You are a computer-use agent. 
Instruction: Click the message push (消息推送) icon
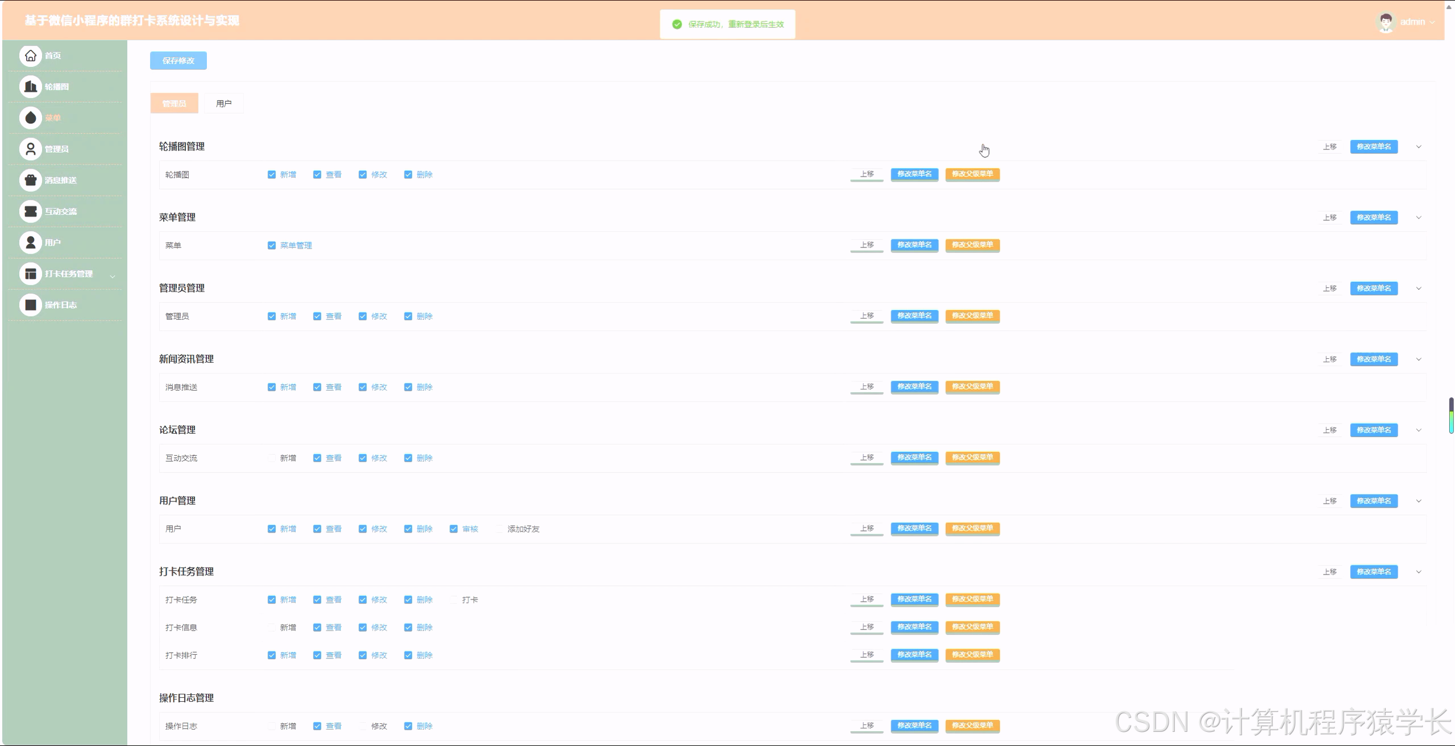coord(31,181)
